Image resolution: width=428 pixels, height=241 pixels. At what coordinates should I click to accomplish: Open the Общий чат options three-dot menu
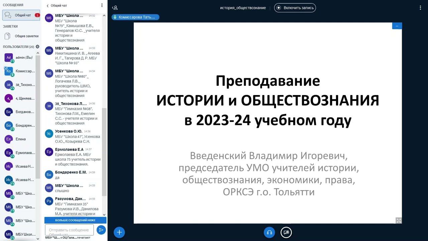coord(102,5)
